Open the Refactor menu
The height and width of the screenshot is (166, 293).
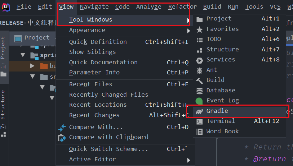pyautogui.click(x=182, y=7)
